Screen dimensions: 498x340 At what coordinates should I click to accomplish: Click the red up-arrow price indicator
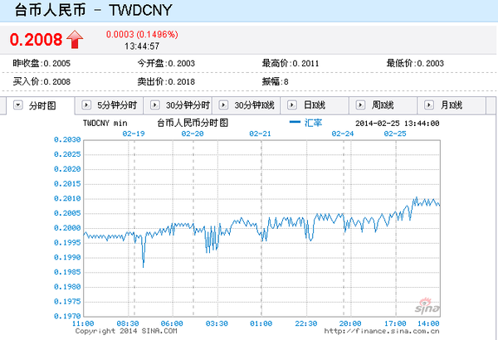coord(76,38)
